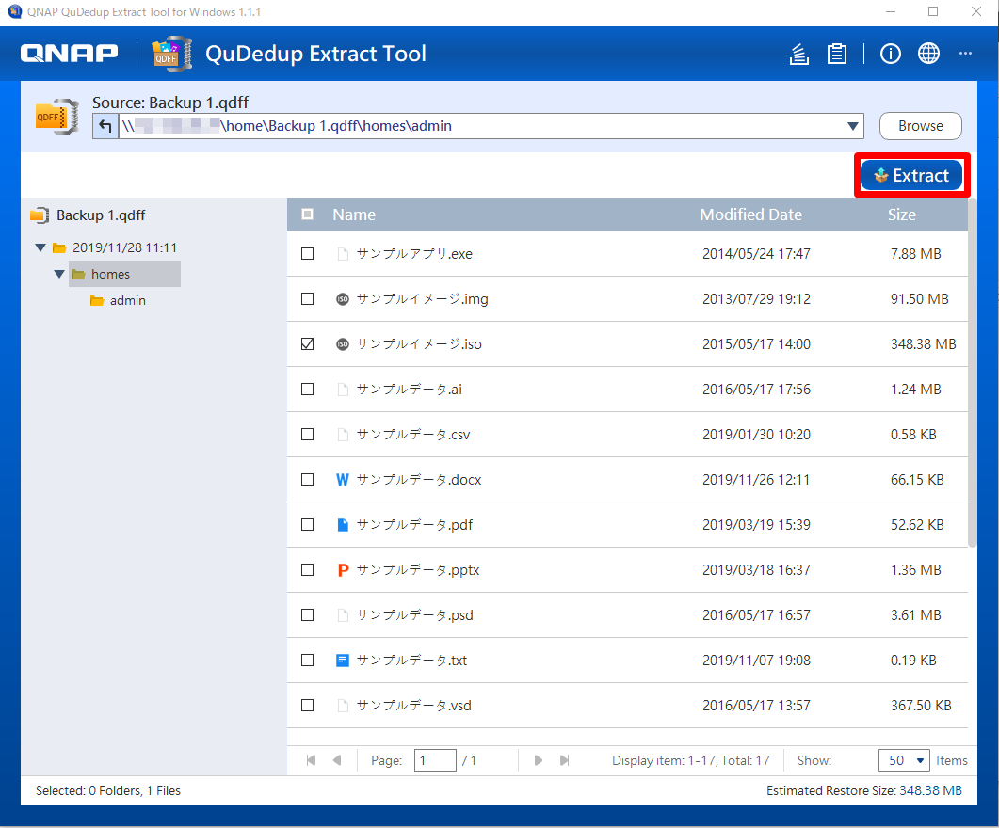
Task: Collapse the homes folder tree node
Action: tap(59, 275)
